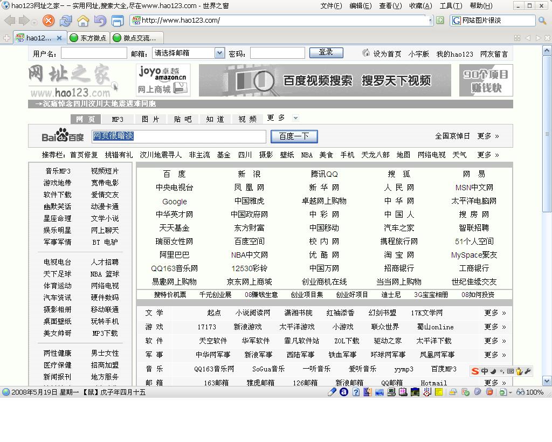Viewport: 552px width, 442px height.
Task: Click the undo close tab arrow icon
Action: click(x=100, y=21)
